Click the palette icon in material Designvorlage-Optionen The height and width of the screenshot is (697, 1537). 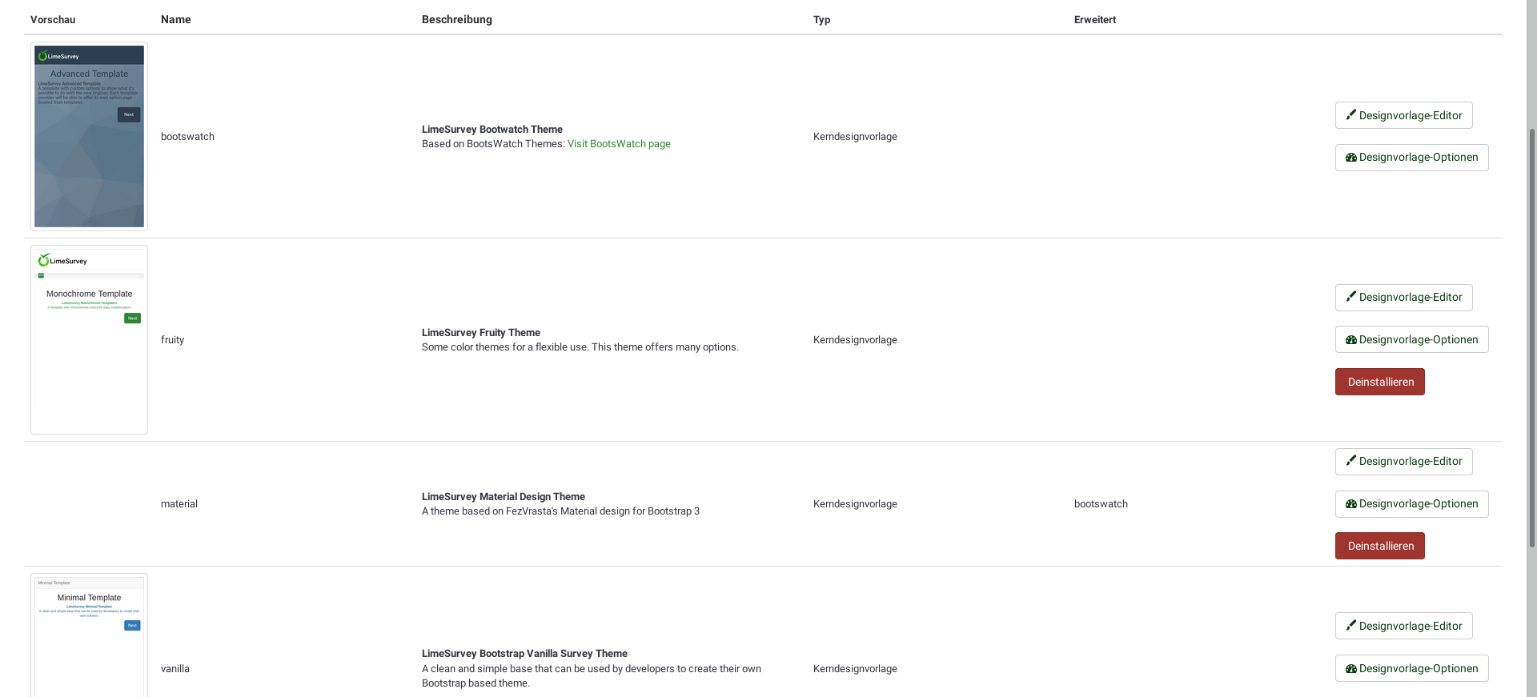coord(1351,504)
